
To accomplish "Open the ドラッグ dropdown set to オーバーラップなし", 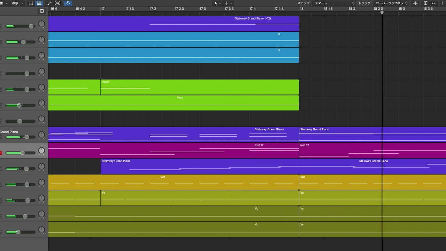I will (x=391, y=3).
